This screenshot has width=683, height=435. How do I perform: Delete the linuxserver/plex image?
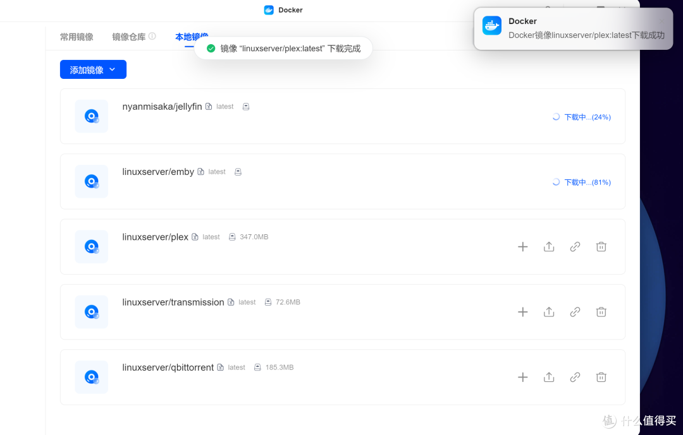pyautogui.click(x=601, y=247)
